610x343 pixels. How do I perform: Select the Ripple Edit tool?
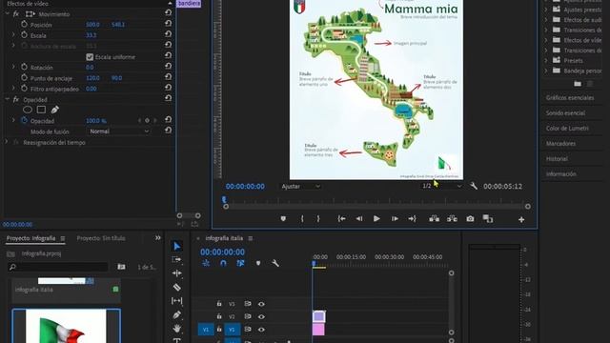click(176, 273)
